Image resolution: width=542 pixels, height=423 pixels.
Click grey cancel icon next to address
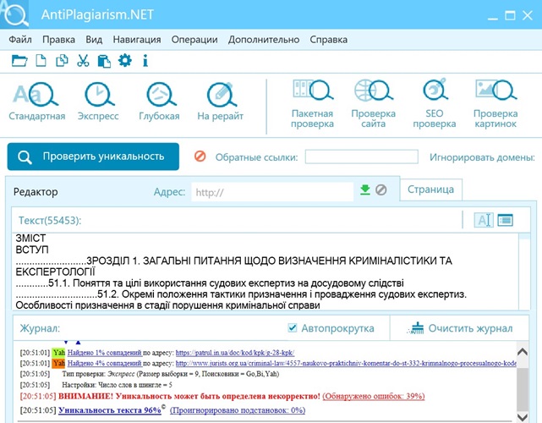[x=380, y=190]
